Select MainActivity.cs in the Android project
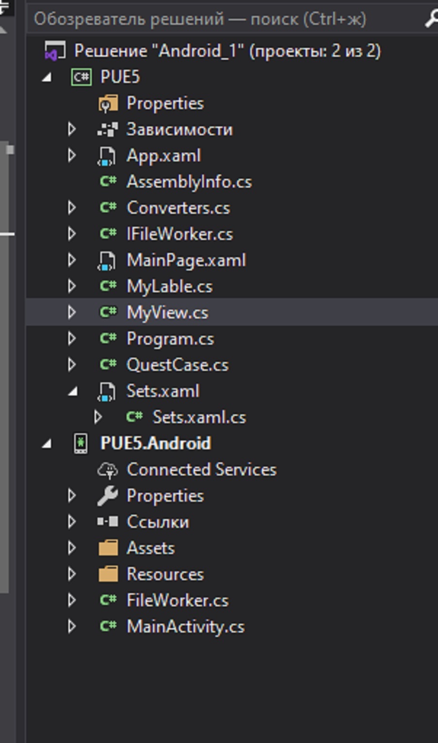 [185, 627]
